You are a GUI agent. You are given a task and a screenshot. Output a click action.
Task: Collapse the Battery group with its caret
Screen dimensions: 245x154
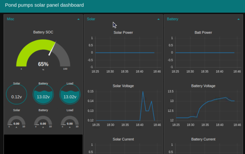tap(238, 19)
